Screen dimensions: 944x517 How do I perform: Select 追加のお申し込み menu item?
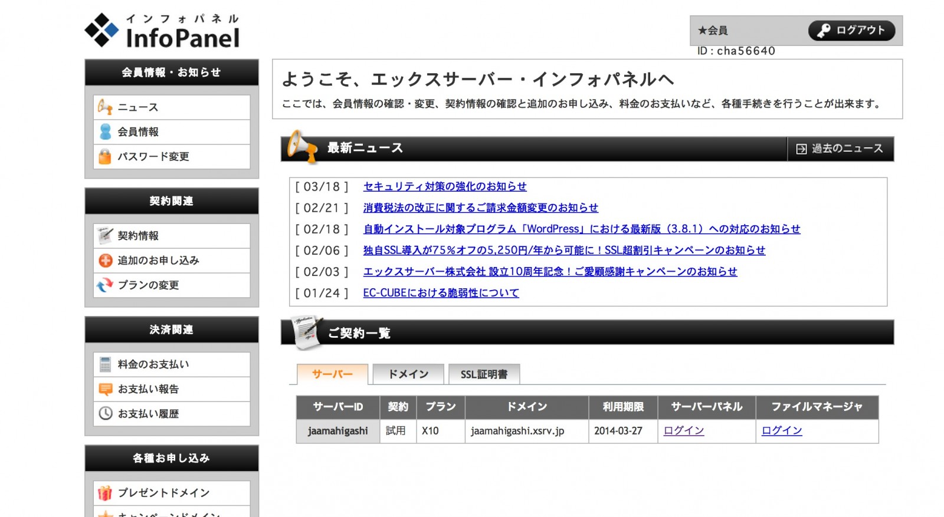tap(172, 261)
